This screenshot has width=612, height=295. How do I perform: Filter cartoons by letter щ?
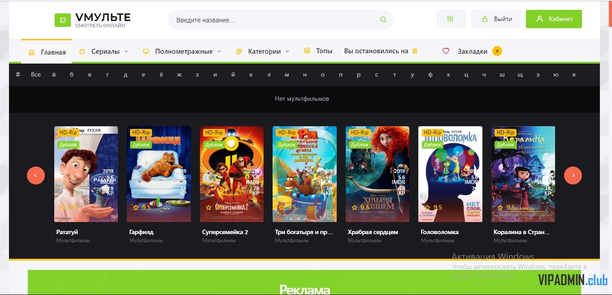[x=520, y=75]
